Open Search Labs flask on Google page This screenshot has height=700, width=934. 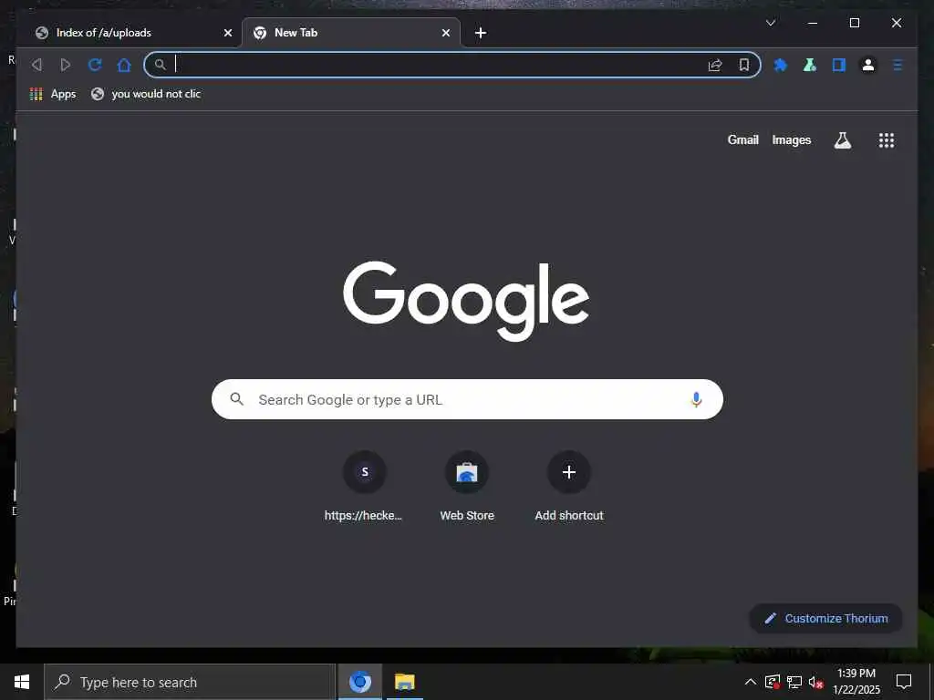click(842, 140)
